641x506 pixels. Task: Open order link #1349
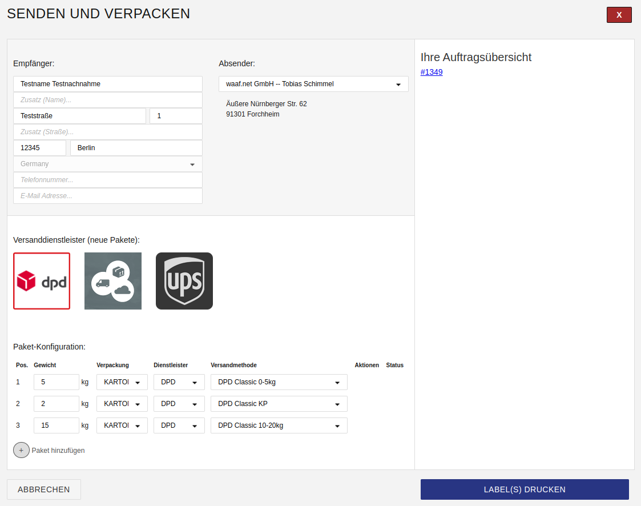pyautogui.click(x=432, y=72)
